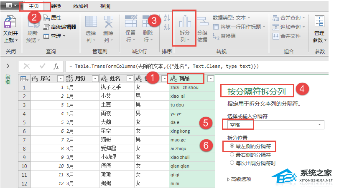Click the 关闭并上载 (Close & Load) icon
The width and height of the screenshot is (339, 188).
10,25
